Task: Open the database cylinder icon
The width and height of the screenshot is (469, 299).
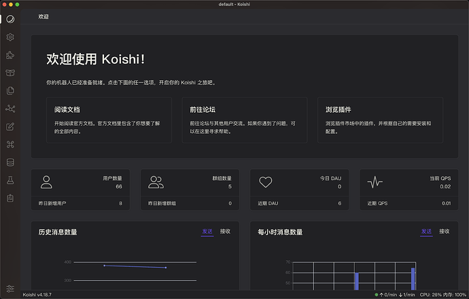Action: click(x=10, y=162)
